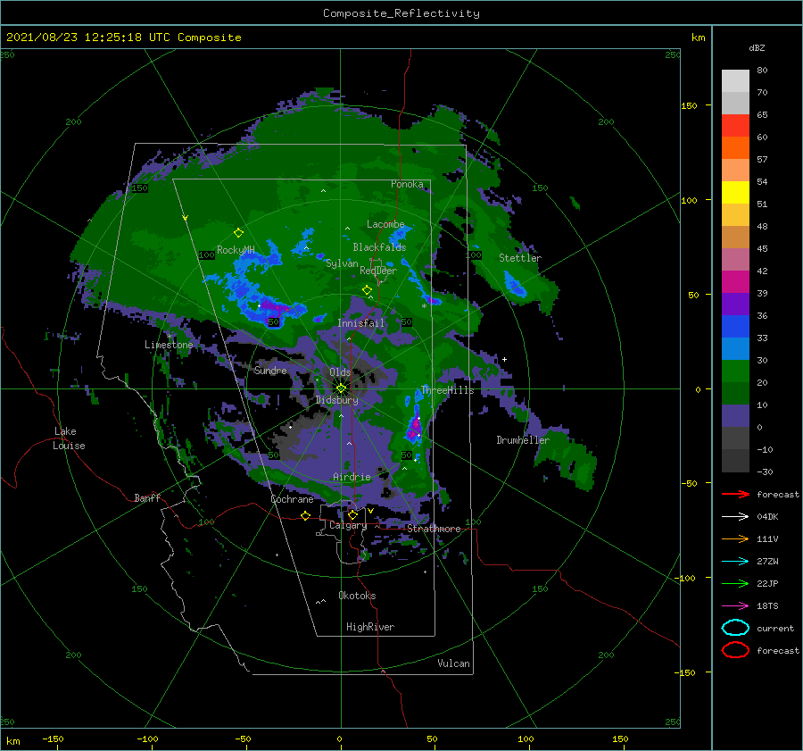This screenshot has height=751, width=803.
Task: Click the 04DK legend label
Action: (x=767, y=516)
